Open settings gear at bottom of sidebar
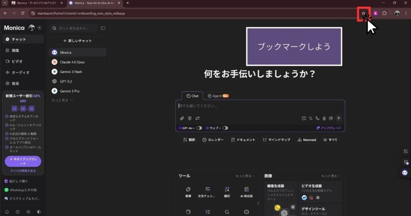Screen dimensions: 411x216 [28, 212]
